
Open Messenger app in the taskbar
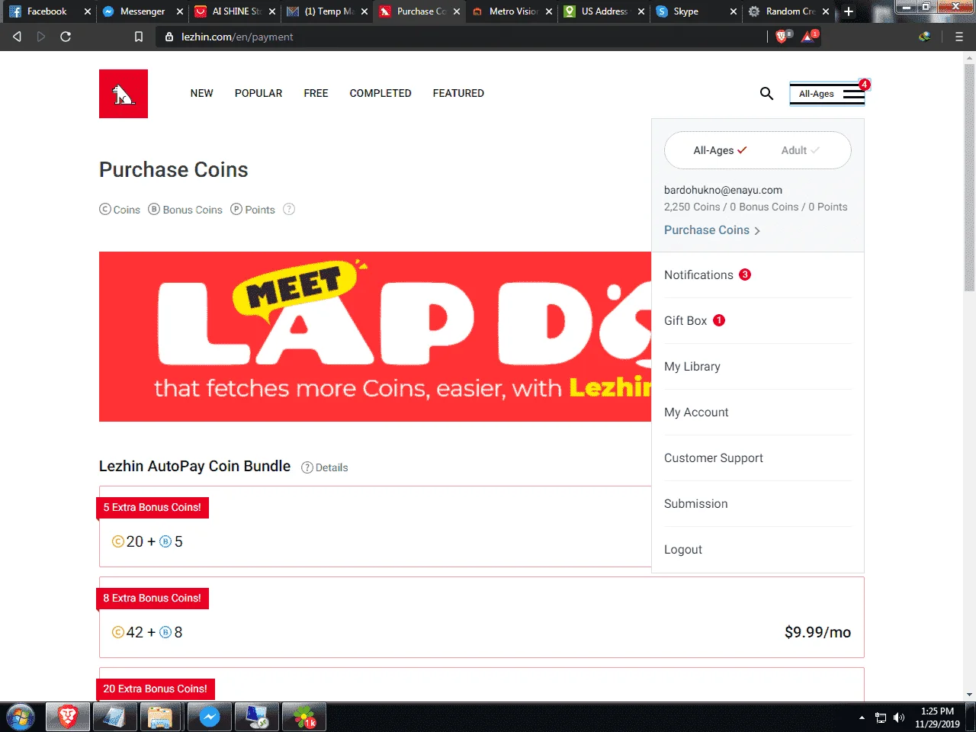(210, 718)
